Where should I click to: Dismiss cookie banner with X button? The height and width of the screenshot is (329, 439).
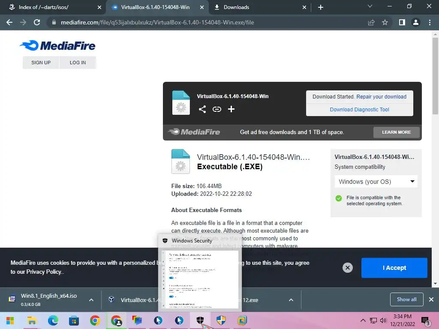pos(347,268)
